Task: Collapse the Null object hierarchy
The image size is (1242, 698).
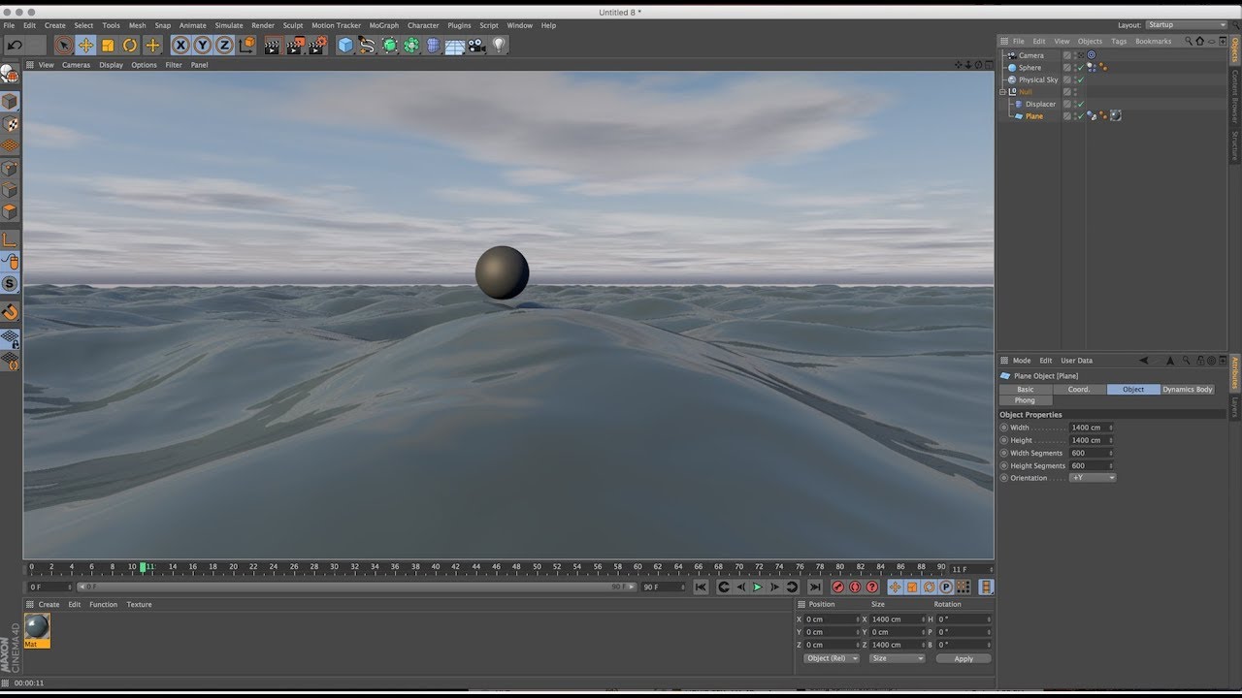Action: coord(1003,92)
